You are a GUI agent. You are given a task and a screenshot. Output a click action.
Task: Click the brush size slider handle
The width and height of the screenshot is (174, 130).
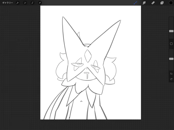tap(171, 31)
